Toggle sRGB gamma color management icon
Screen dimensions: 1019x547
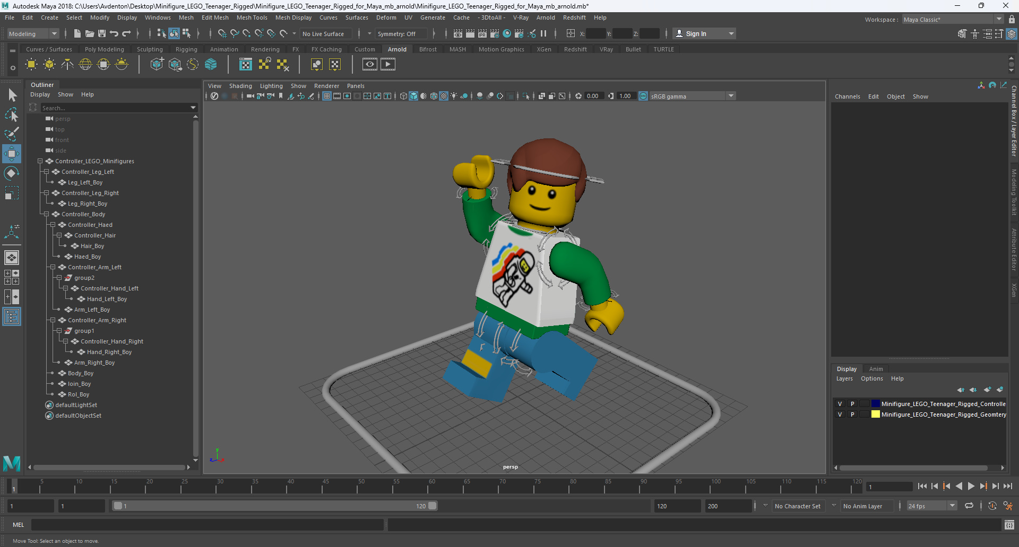point(643,96)
